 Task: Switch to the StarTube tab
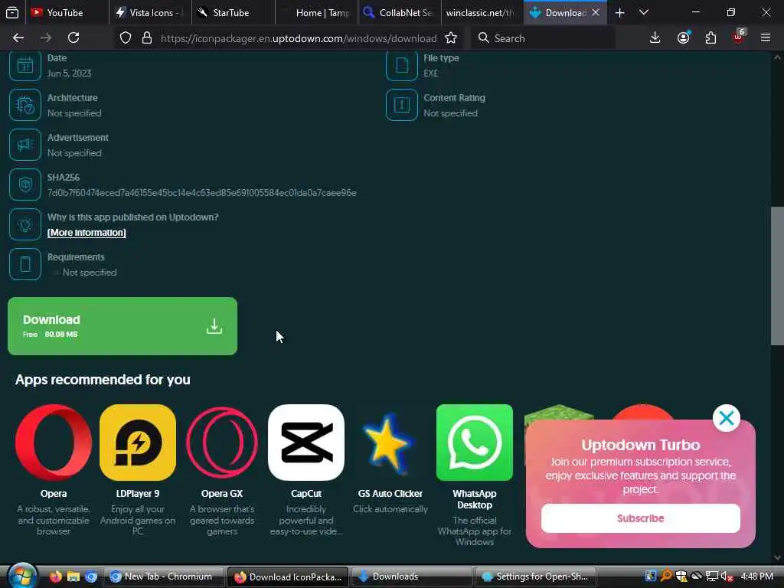[x=233, y=12]
